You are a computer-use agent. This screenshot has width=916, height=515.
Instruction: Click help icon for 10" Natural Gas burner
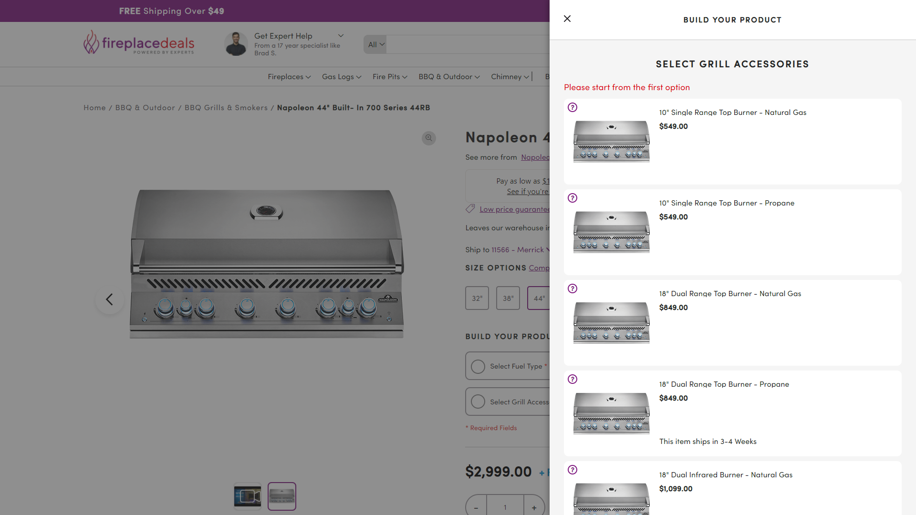[572, 107]
